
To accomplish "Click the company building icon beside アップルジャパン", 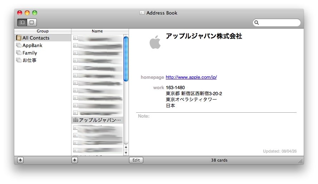I will click(x=75, y=120).
